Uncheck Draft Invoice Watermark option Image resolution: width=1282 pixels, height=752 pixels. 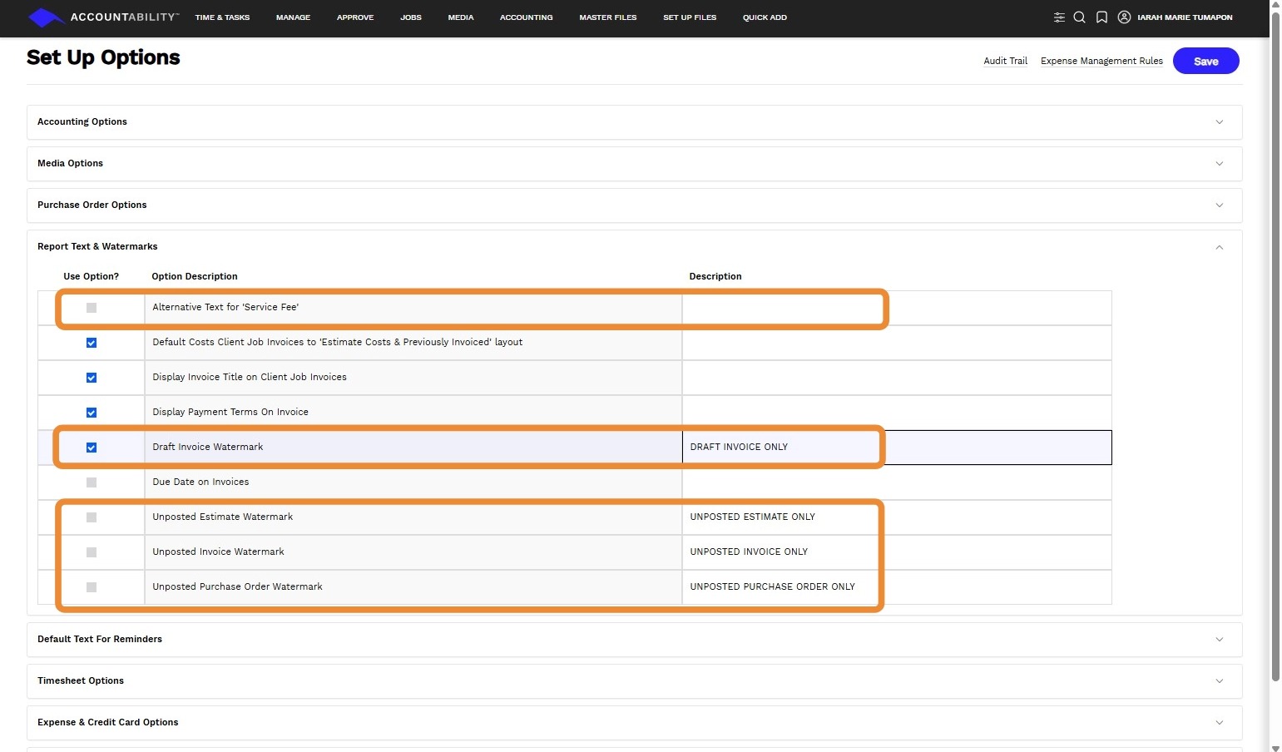pos(92,448)
